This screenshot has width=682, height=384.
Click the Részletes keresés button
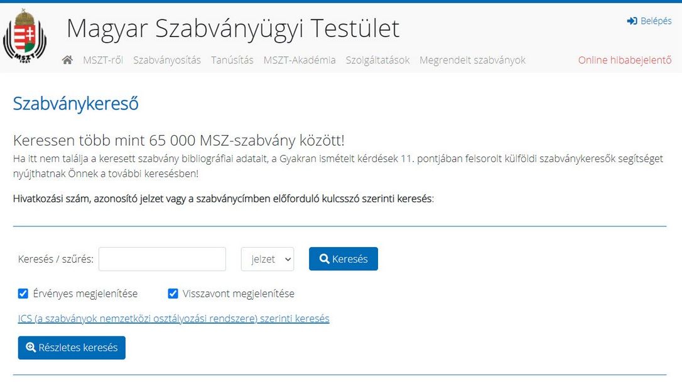coord(72,348)
